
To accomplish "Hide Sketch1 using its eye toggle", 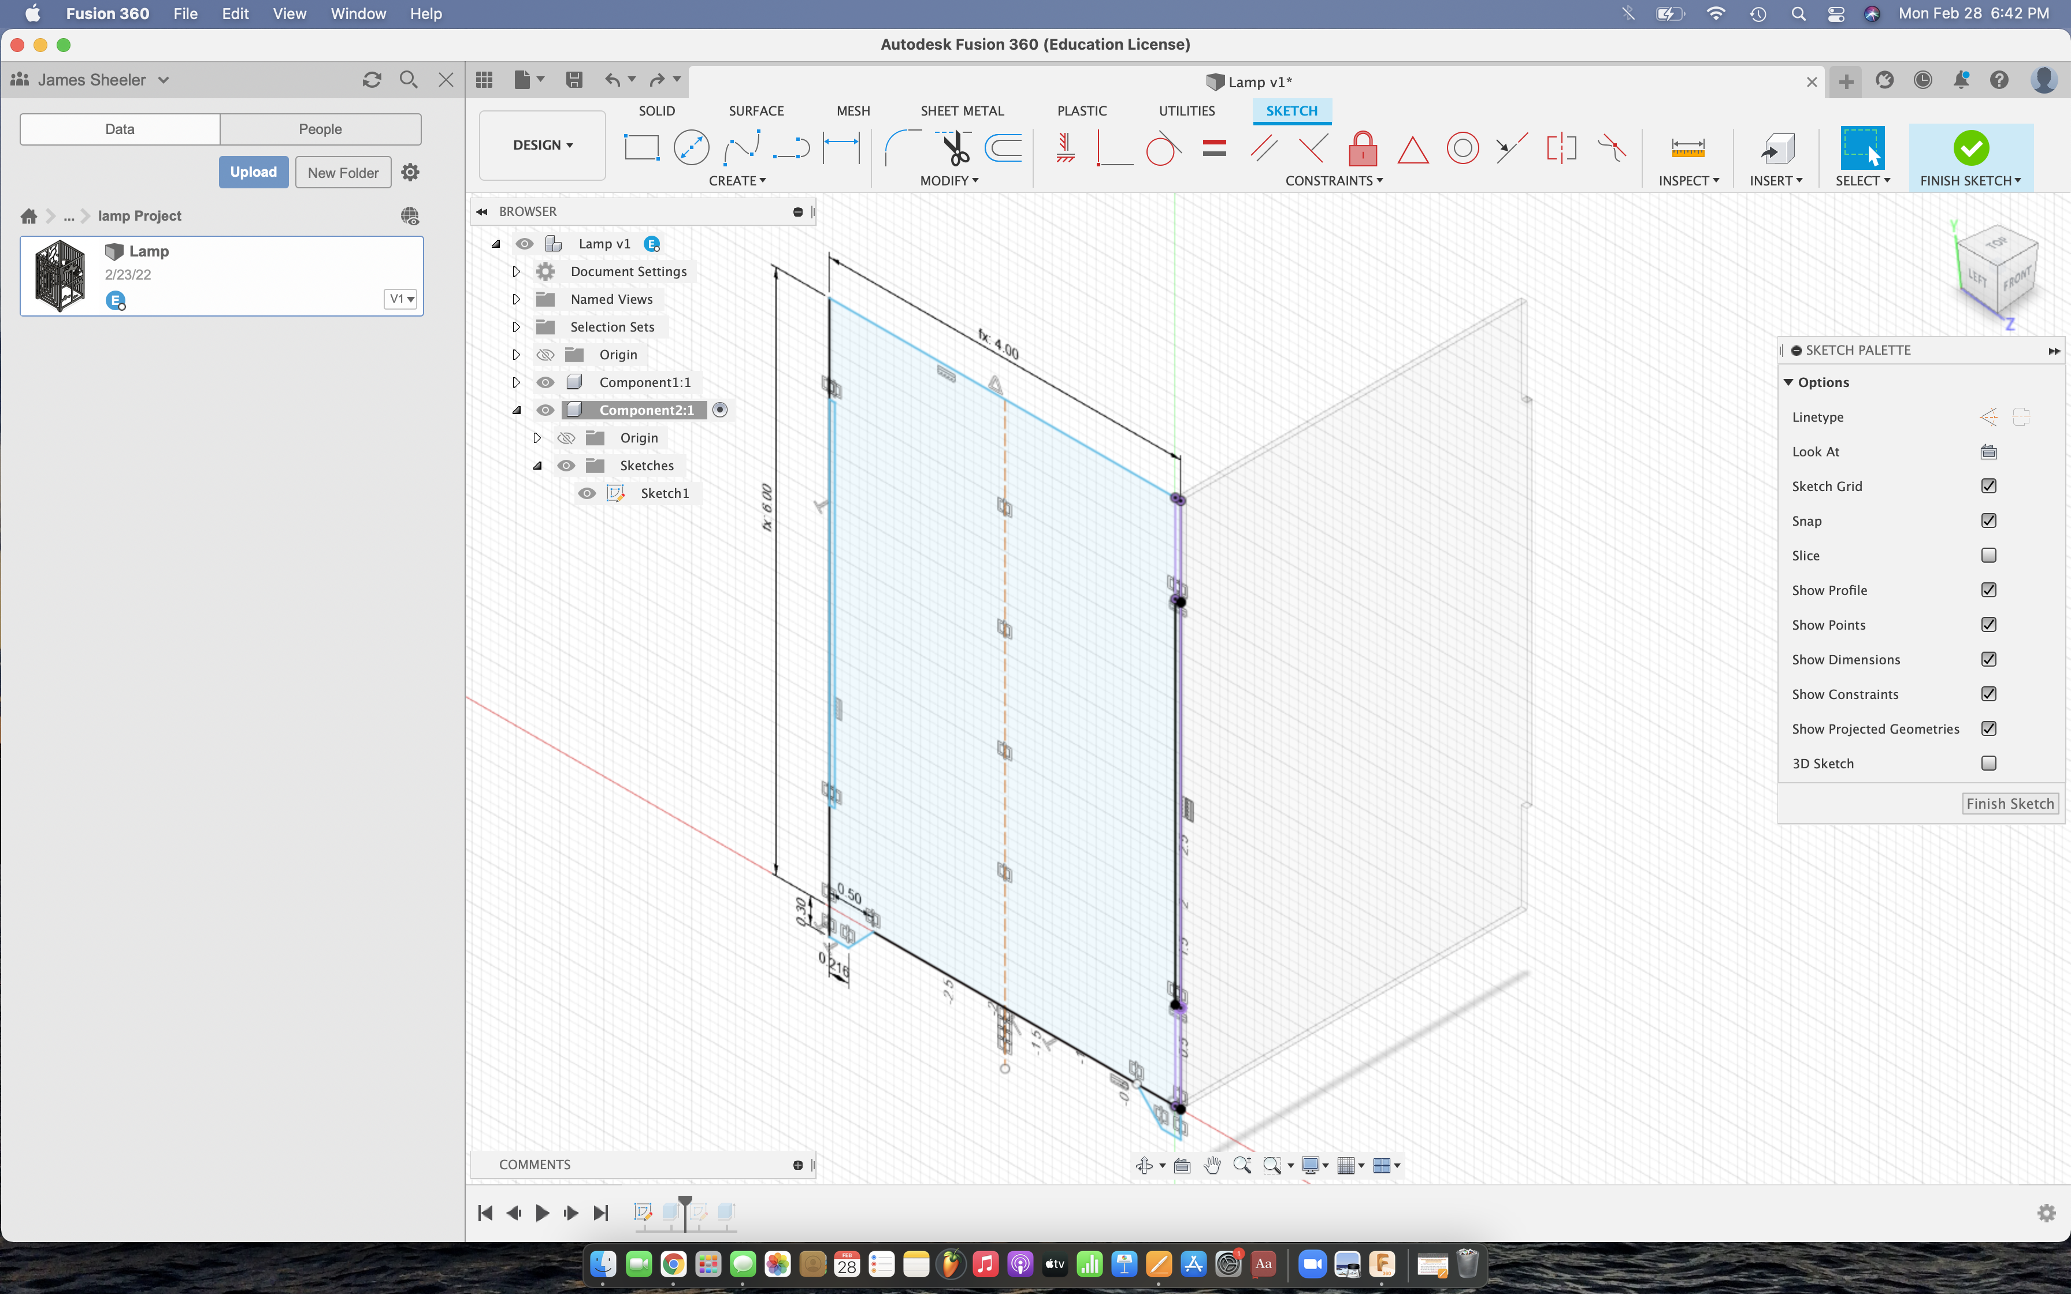I will point(587,493).
